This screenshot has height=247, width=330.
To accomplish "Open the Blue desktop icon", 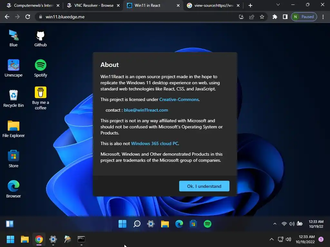I will coord(14,38).
